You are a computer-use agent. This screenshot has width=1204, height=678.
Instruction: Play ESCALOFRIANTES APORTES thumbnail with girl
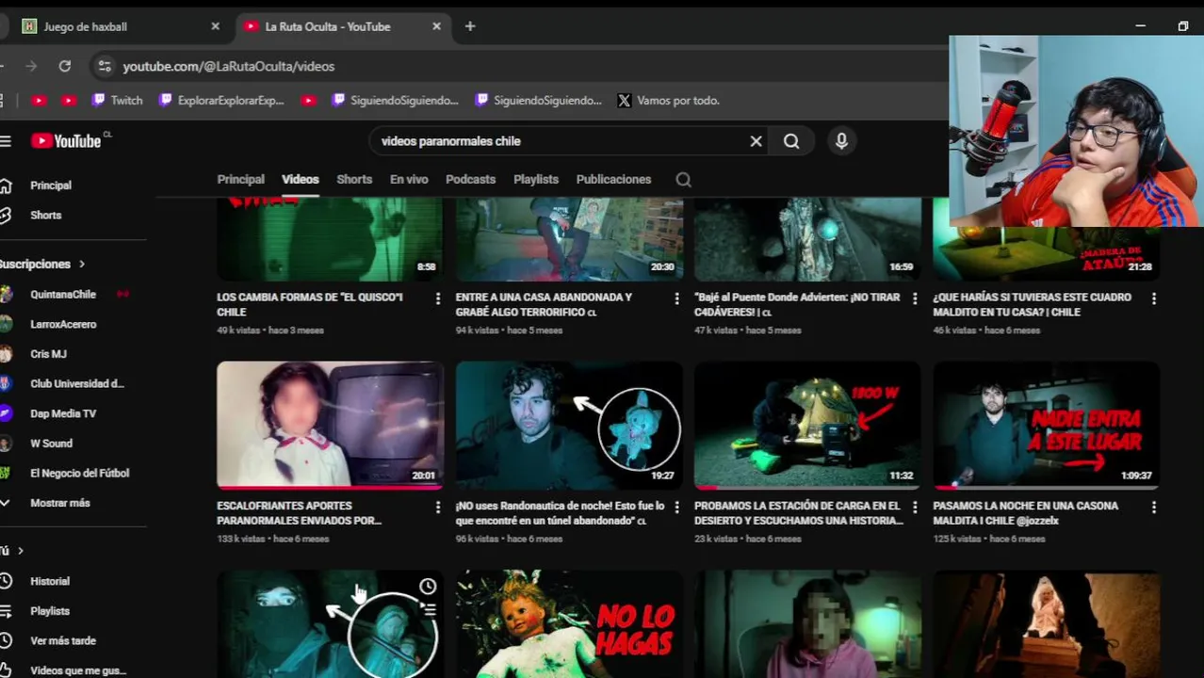[x=330, y=425]
